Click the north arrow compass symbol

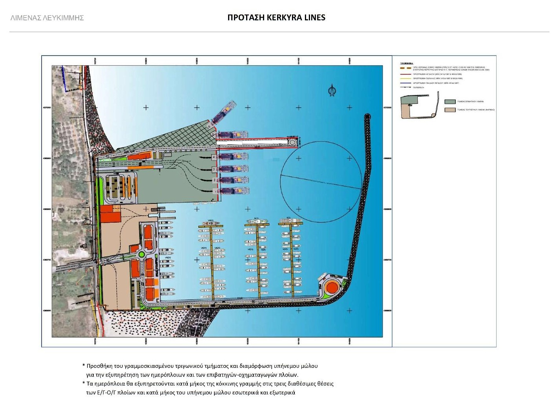[332, 90]
